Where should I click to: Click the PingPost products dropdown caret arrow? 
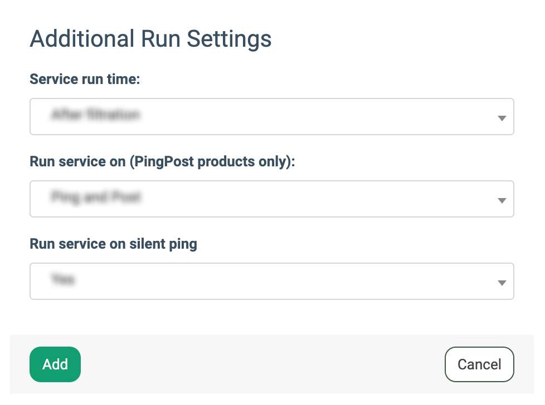point(502,200)
